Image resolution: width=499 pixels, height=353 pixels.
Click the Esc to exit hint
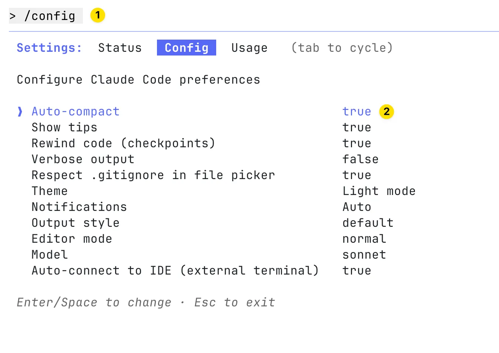(235, 302)
